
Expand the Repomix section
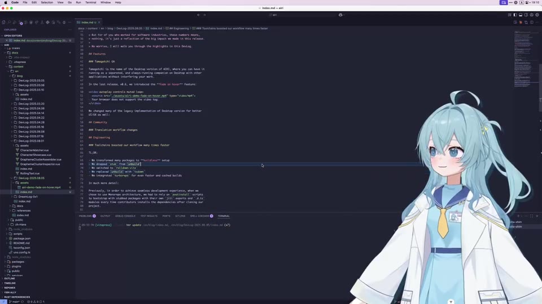point(10,288)
